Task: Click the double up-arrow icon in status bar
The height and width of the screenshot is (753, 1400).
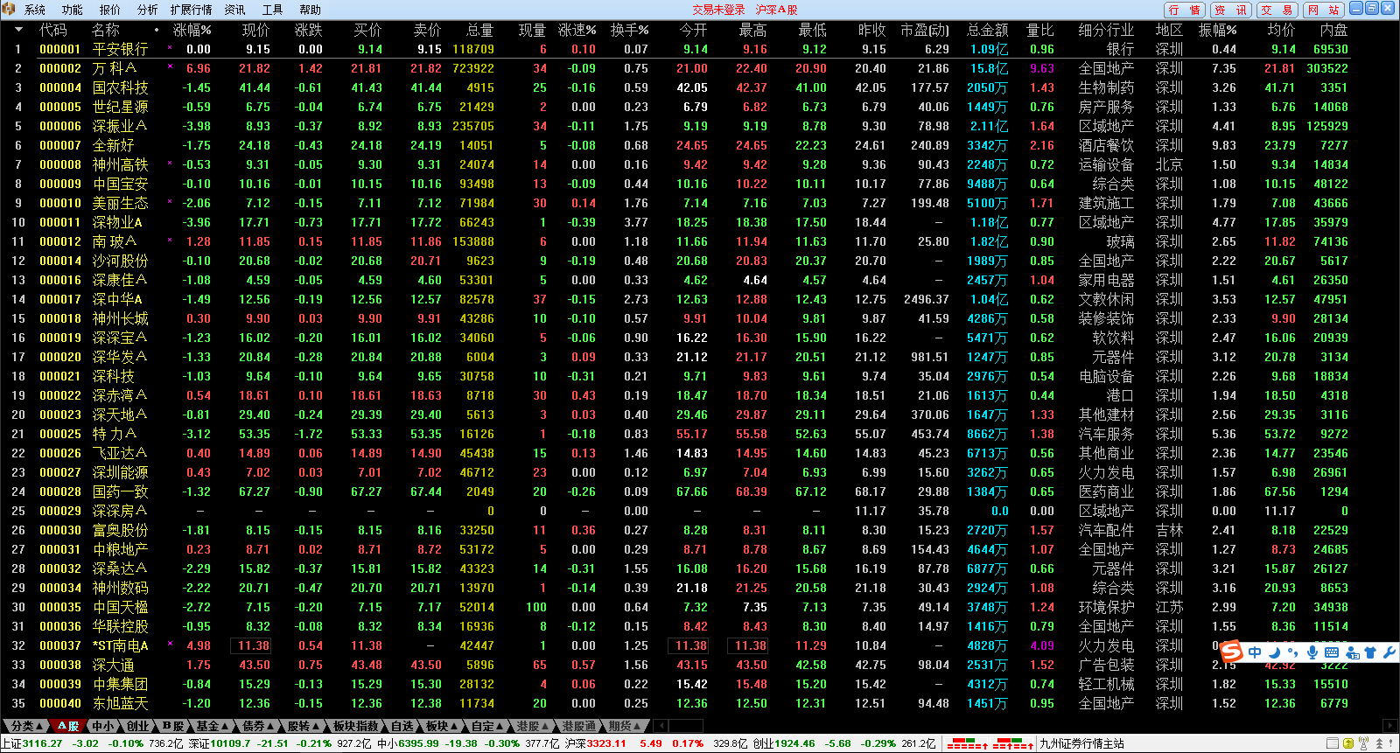Action: click(1380, 743)
